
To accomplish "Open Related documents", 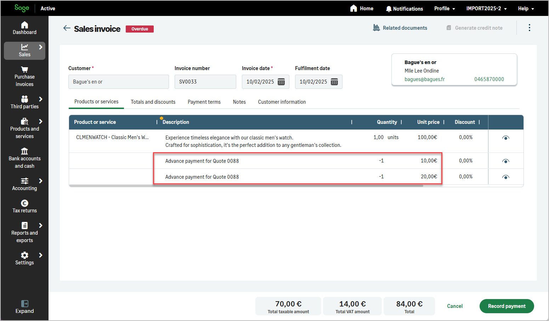I will tap(400, 28).
